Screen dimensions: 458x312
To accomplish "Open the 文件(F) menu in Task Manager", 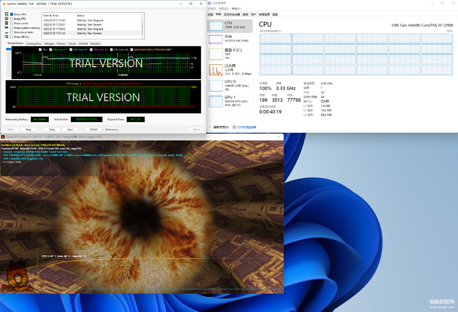I will (212, 9).
